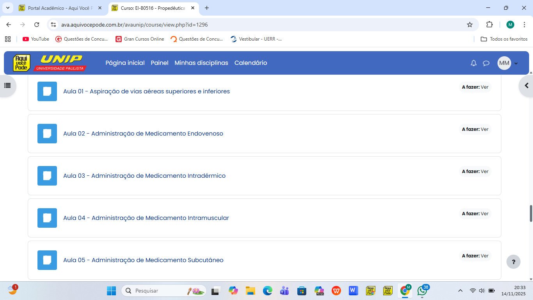Open the Chrome tab search dropdown
The width and height of the screenshot is (533, 300).
(x=7, y=8)
